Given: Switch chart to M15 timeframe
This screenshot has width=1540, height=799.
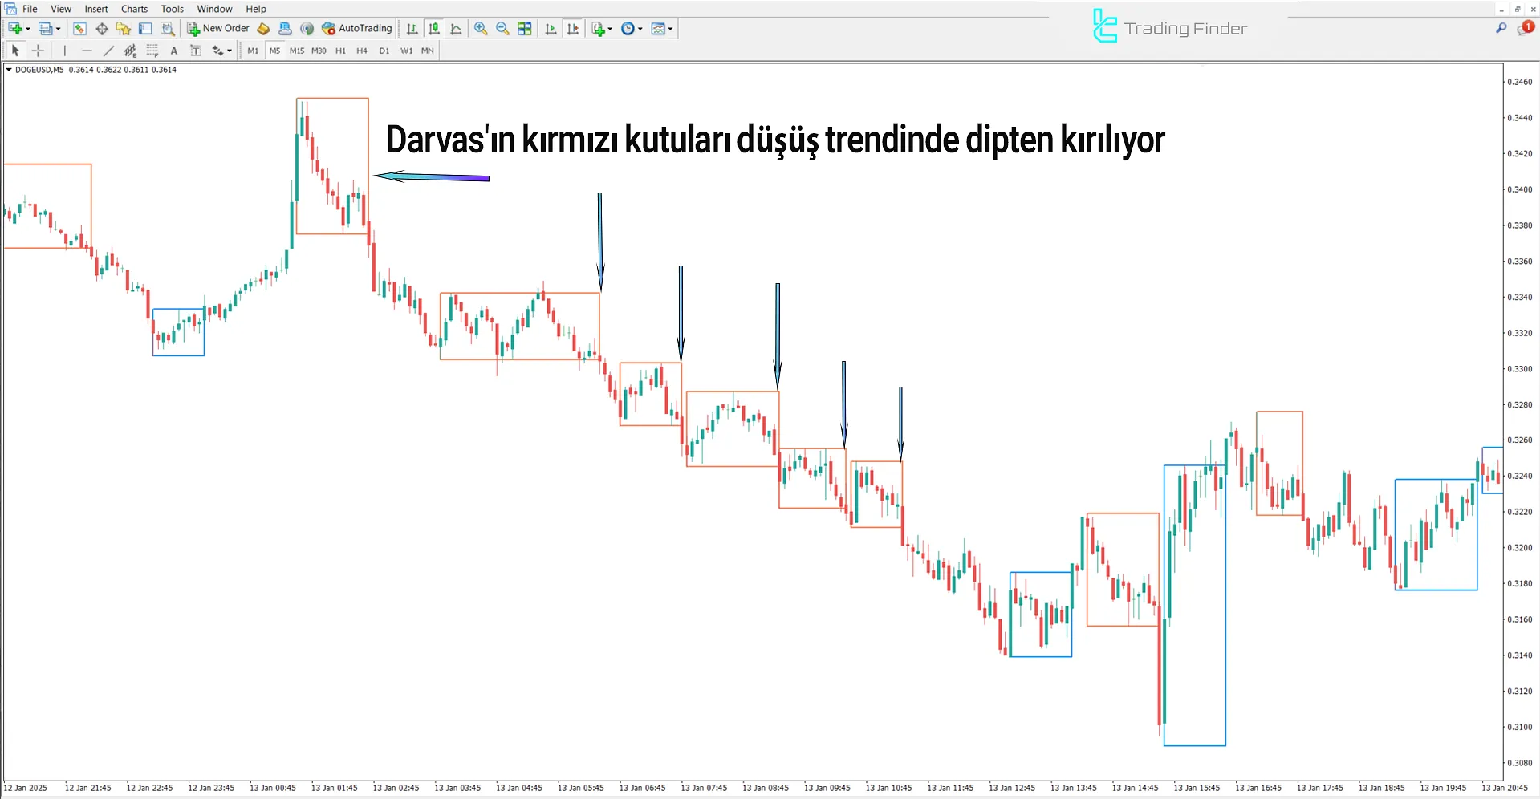Looking at the screenshot, I should [297, 51].
